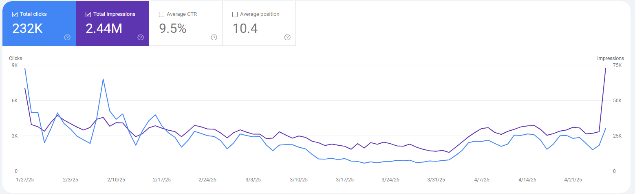The width and height of the screenshot is (635, 194).
Task: Select the 4/21/25 date axis label
Action: click(573, 180)
